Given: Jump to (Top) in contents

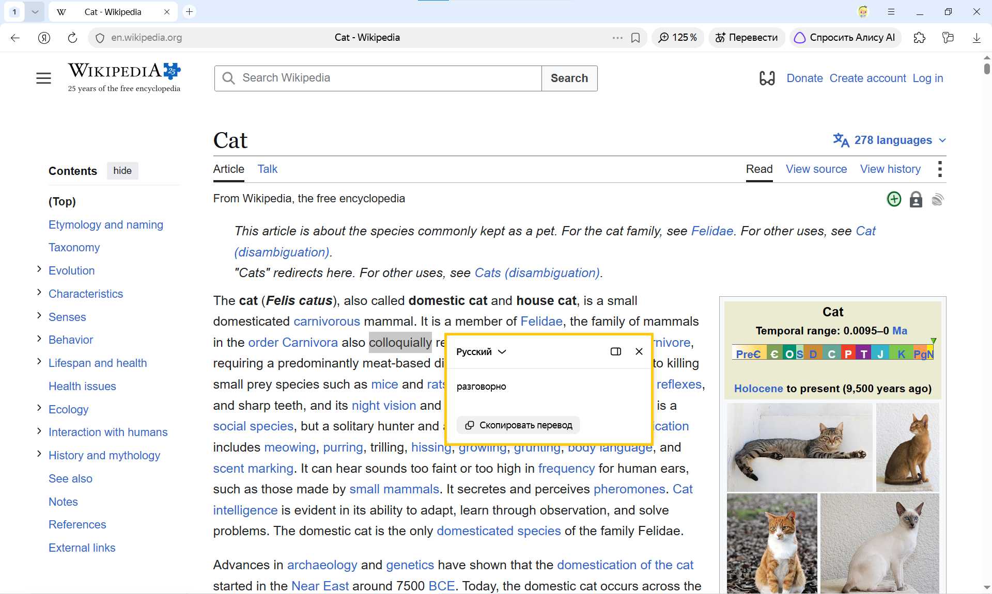Looking at the screenshot, I should 62,201.
